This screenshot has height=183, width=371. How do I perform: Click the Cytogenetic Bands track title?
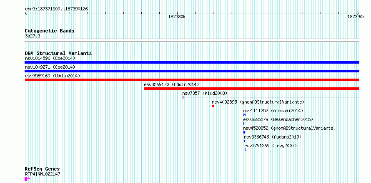[50, 31]
